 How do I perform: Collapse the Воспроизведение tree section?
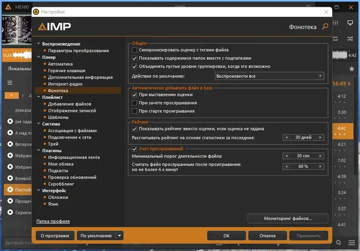click(39, 43)
